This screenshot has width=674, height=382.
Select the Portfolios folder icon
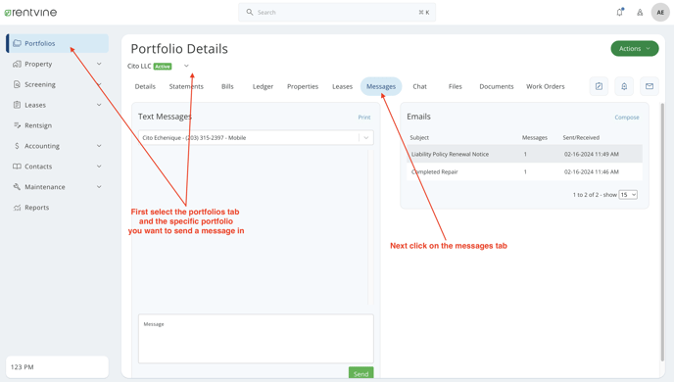pyautogui.click(x=18, y=43)
